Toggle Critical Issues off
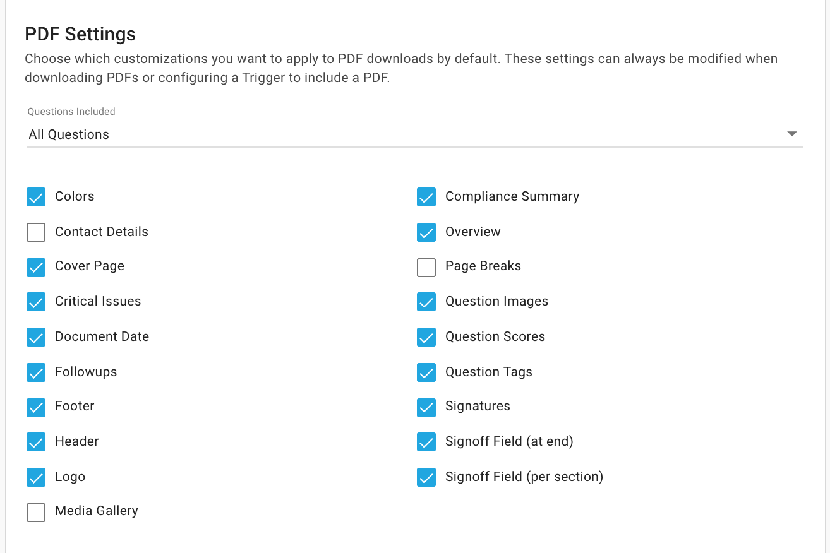830x553 pixels. click(x=36, y=302)
